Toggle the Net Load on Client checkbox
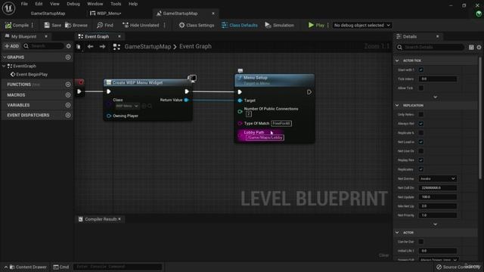Viewport: 484px width, 272px height. 421,142
